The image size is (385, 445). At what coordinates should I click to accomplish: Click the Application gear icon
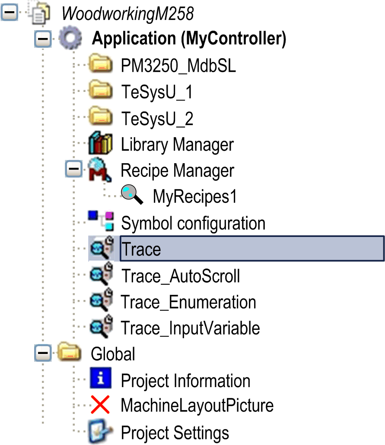click(x=70, y=39)
